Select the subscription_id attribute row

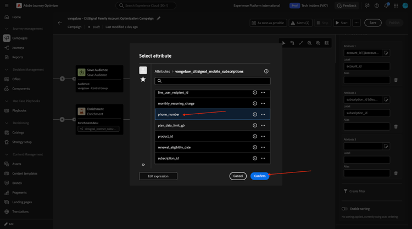tap(212, 158)
